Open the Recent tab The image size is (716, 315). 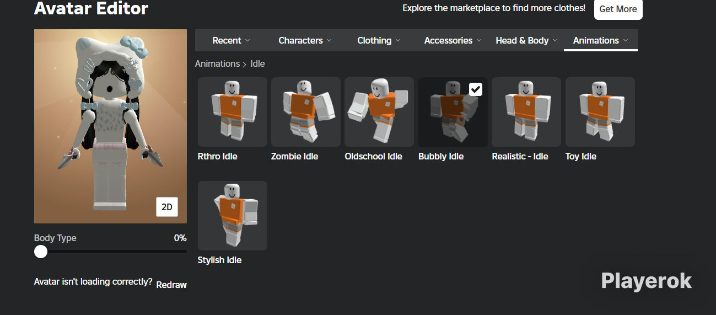[232, 40]
